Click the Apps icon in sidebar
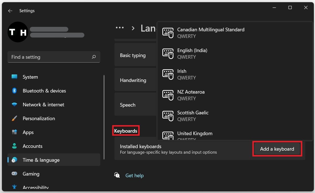This screenshot has width=315, height=193. point(14,132)
